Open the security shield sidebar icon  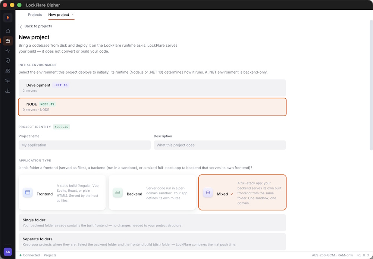tap(7, 61)
